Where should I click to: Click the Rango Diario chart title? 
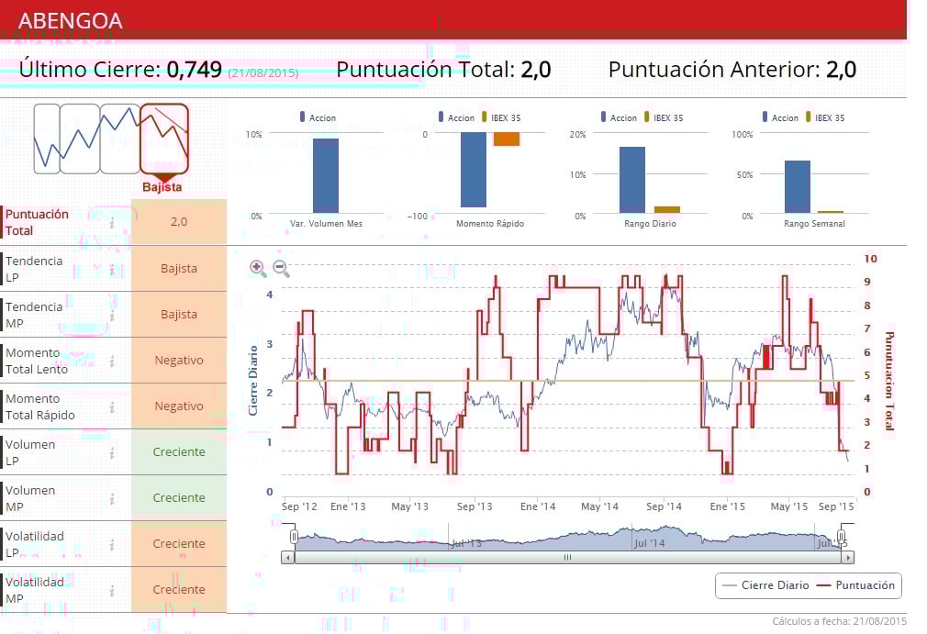coord(650,223)
